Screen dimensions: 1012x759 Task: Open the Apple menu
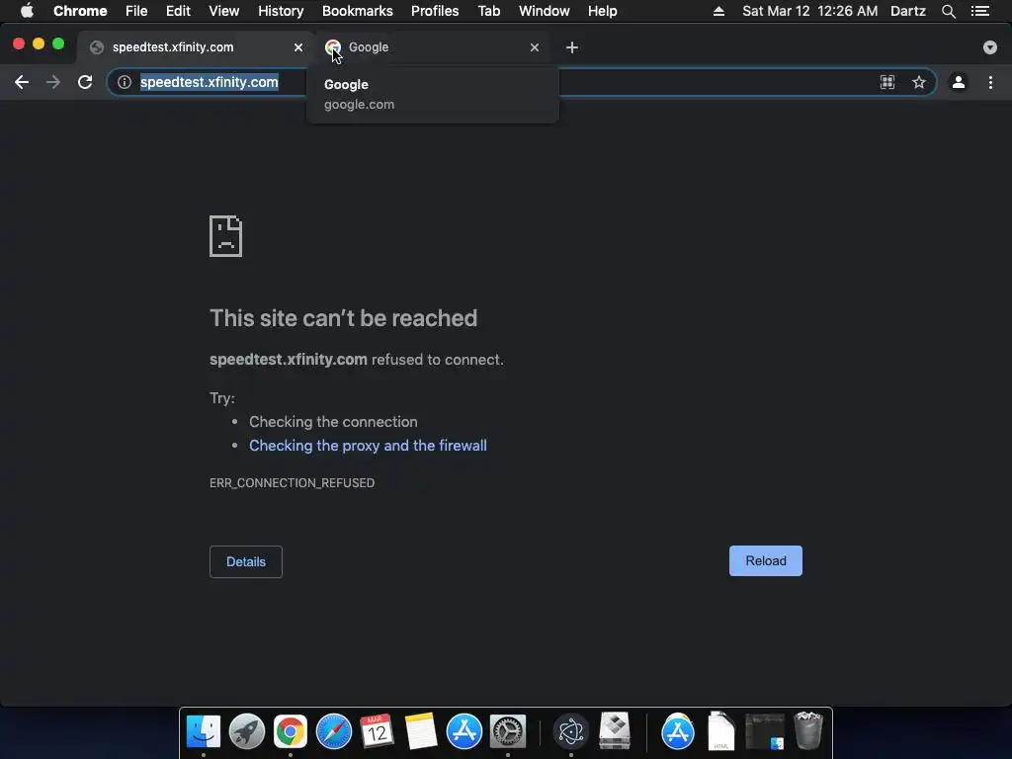click(27, 11)
